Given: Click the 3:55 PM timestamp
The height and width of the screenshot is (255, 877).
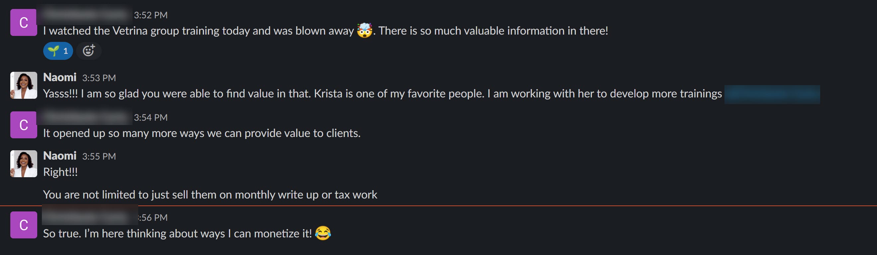Looking at the screenshot, I should point(99,156).
